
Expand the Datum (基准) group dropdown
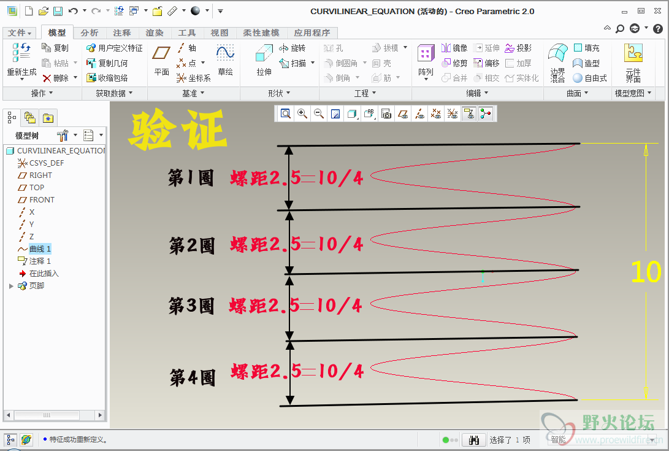(x=193, y=93)
